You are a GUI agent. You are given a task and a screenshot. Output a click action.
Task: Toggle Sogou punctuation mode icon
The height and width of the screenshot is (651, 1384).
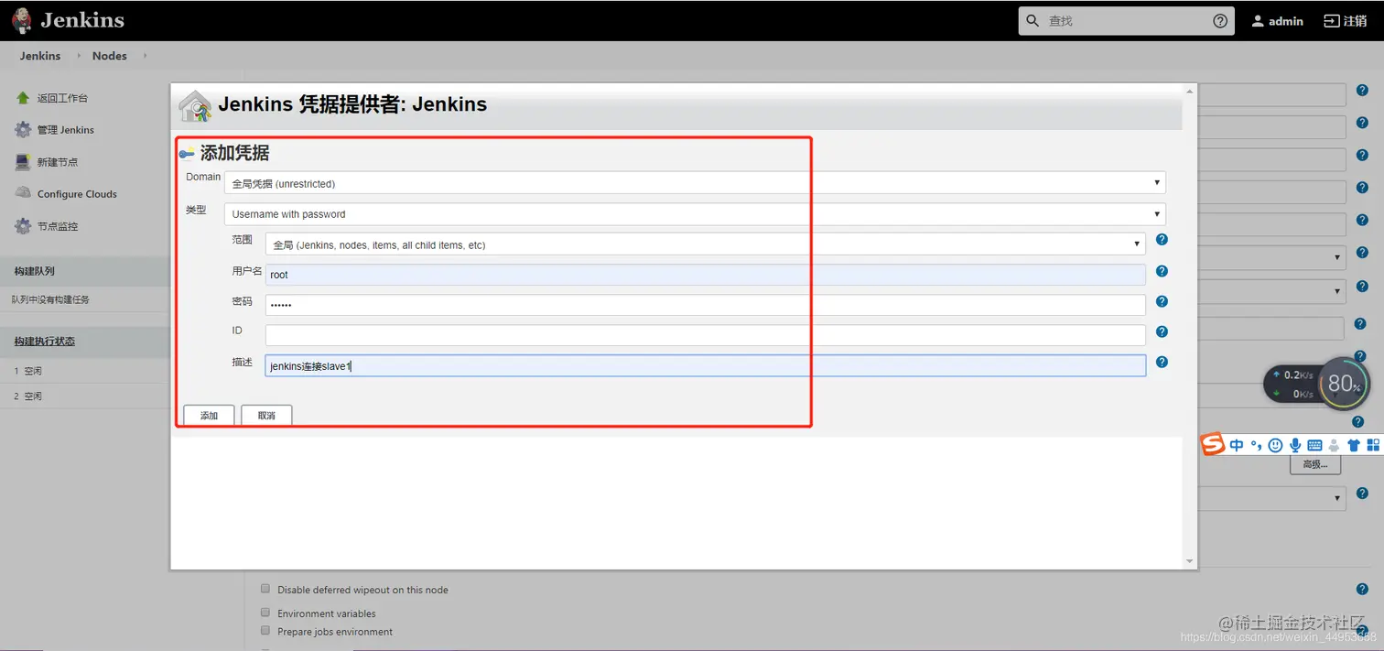point(1256,445)
